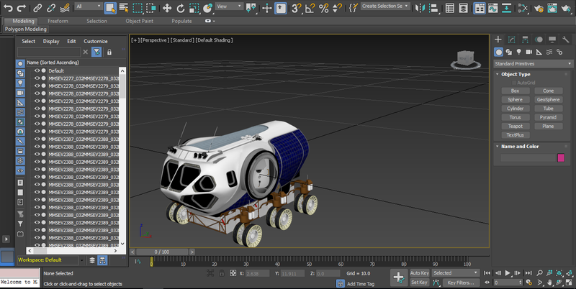
Task: Select the Cameras category icon
Action: click(x=530, y=52)
